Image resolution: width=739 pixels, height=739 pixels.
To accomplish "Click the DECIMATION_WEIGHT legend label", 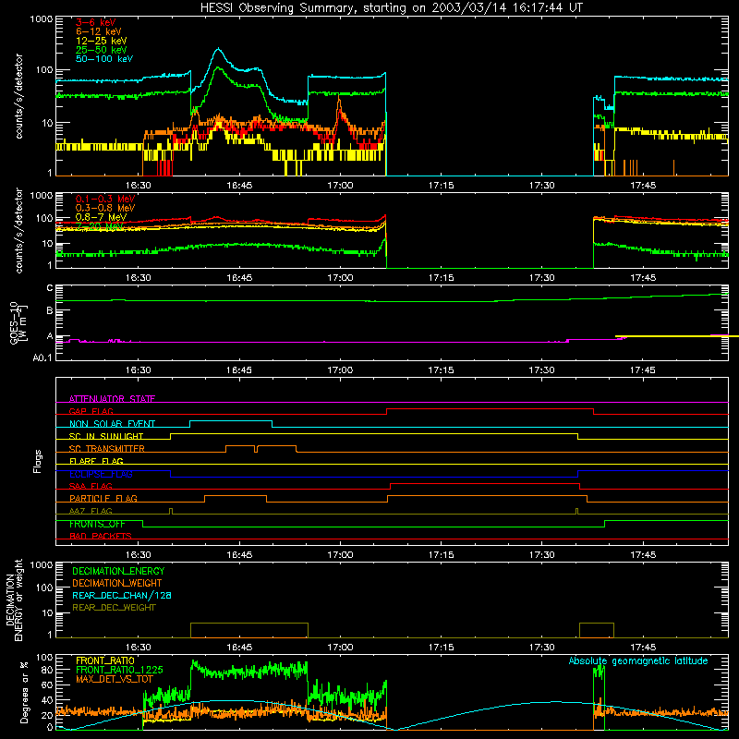I will click(x=117, y=583).
